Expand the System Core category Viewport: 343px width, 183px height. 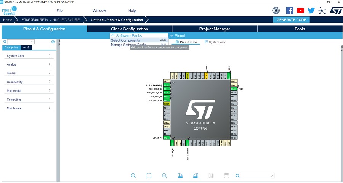pos(29,56)
